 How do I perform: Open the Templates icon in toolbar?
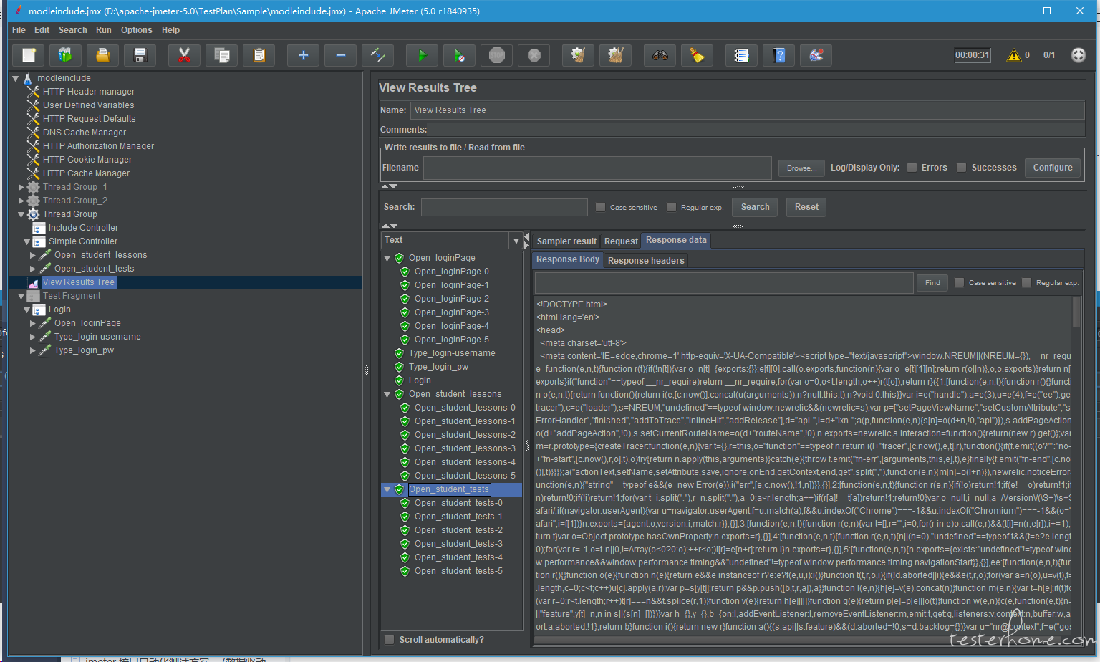pyautogui.click(x=65, y=55)
